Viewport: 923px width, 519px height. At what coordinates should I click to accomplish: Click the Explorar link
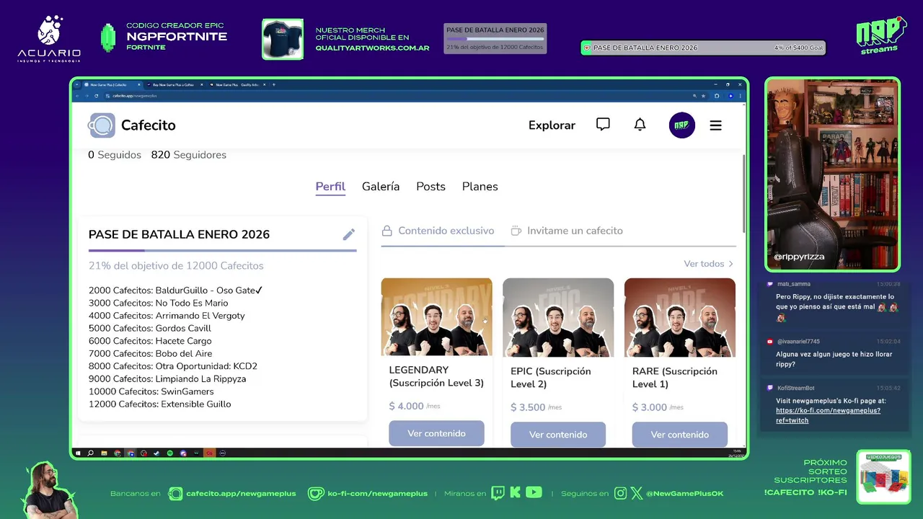(x=552, y=125)
